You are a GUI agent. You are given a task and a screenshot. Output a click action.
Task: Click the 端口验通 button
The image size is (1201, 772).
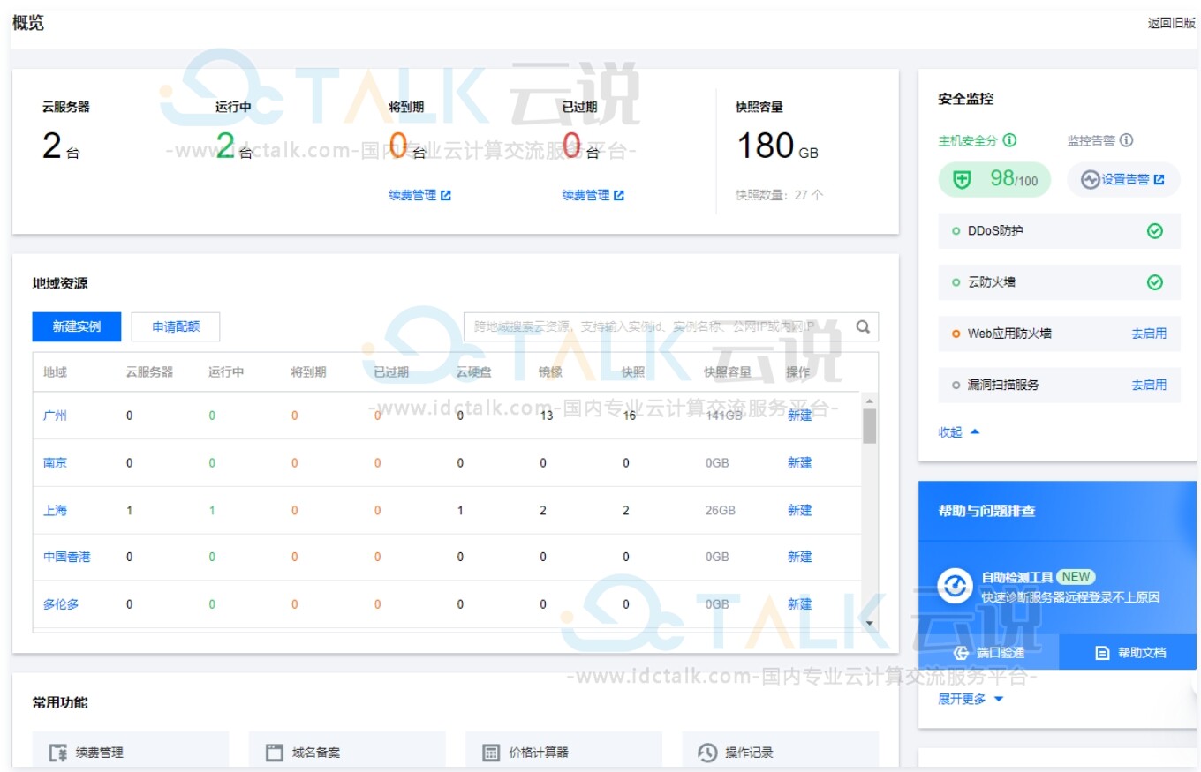[x=988, y=652]
